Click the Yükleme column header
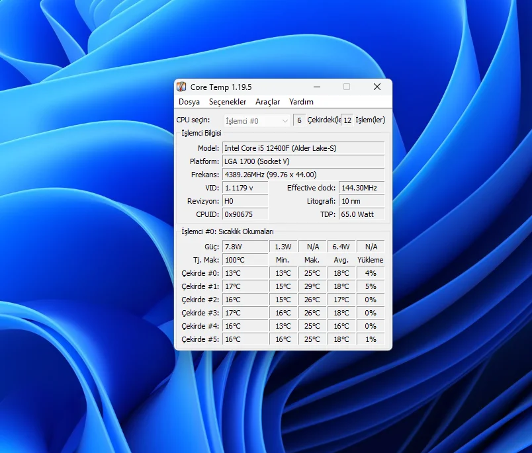The height and width of the screenshot is (453, 532). pyautogui.click(x=371, y=260)
